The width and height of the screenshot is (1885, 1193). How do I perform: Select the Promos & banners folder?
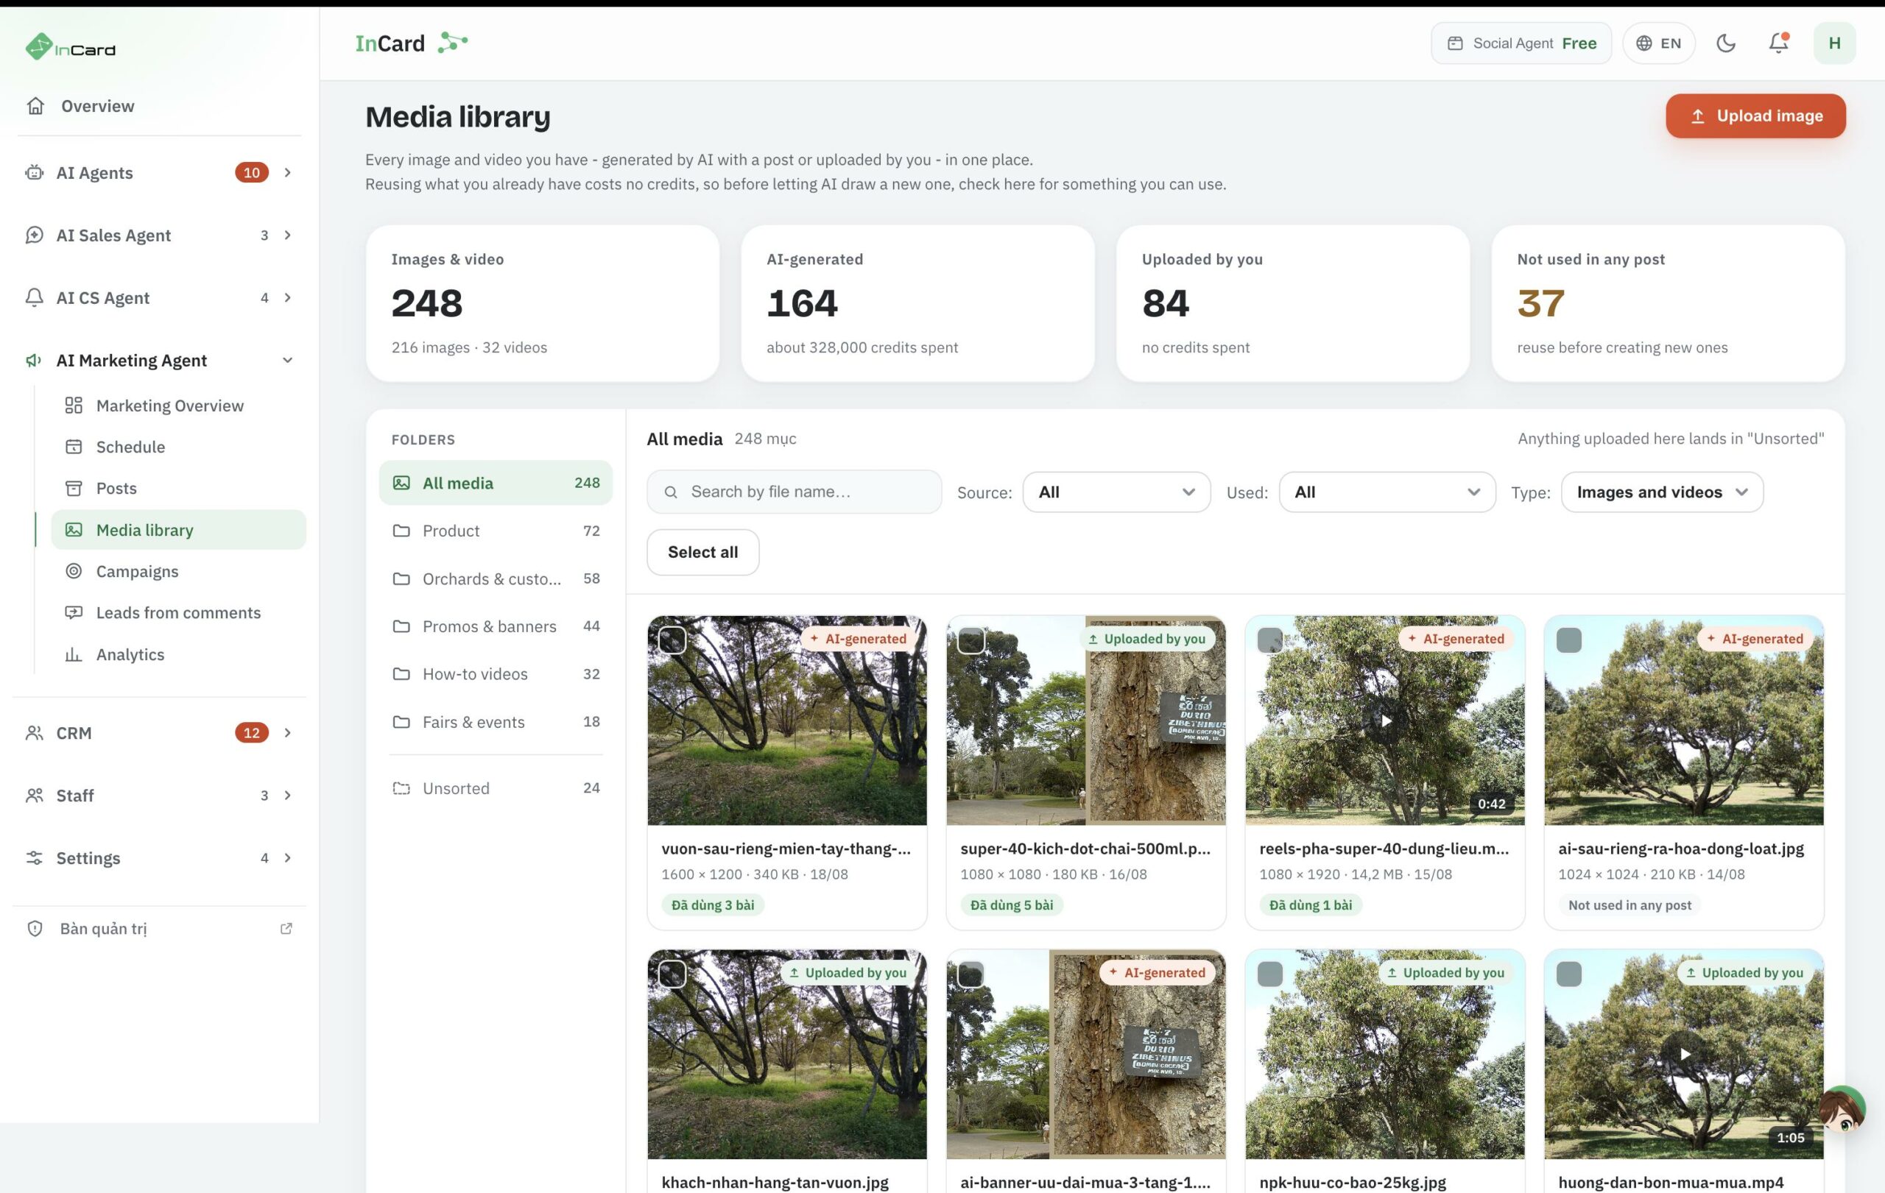tap(496, 626)
